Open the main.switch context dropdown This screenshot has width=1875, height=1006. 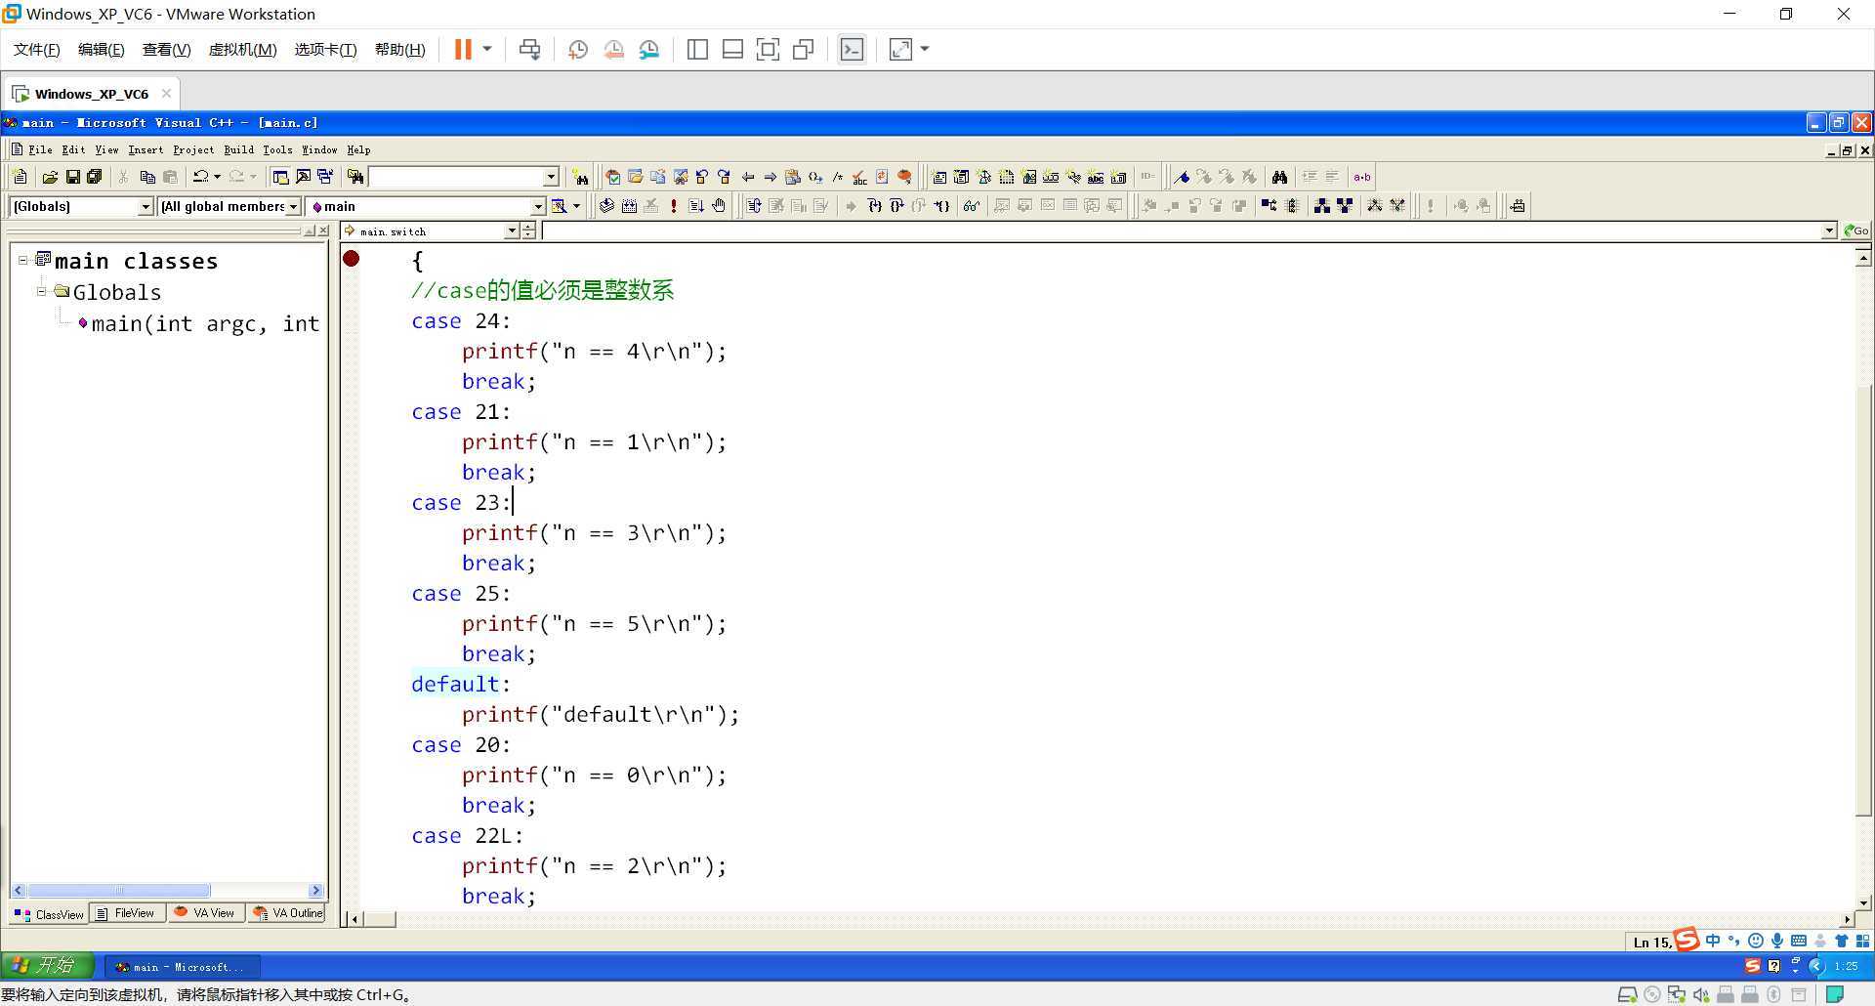coord(512,231)
